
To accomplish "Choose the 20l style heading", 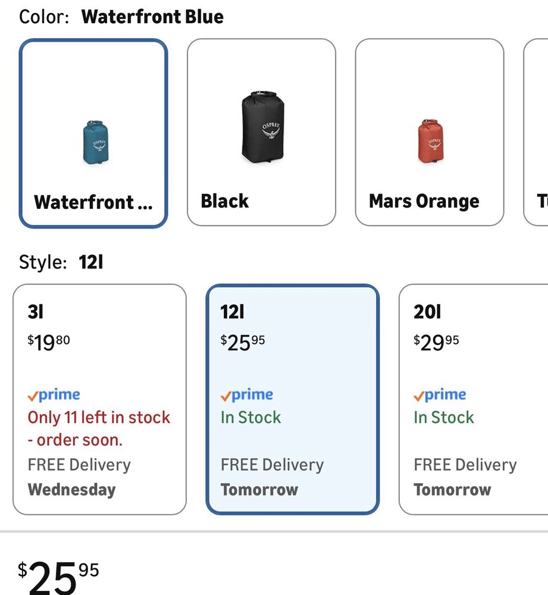I will (427, 312).
